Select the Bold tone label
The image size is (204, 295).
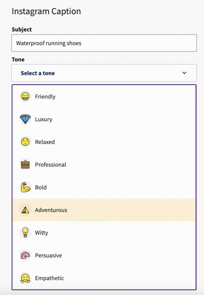(41, 187)
